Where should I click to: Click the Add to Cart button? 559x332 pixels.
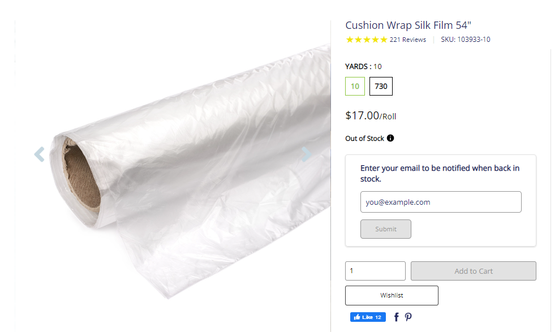(x=474, y=271)
